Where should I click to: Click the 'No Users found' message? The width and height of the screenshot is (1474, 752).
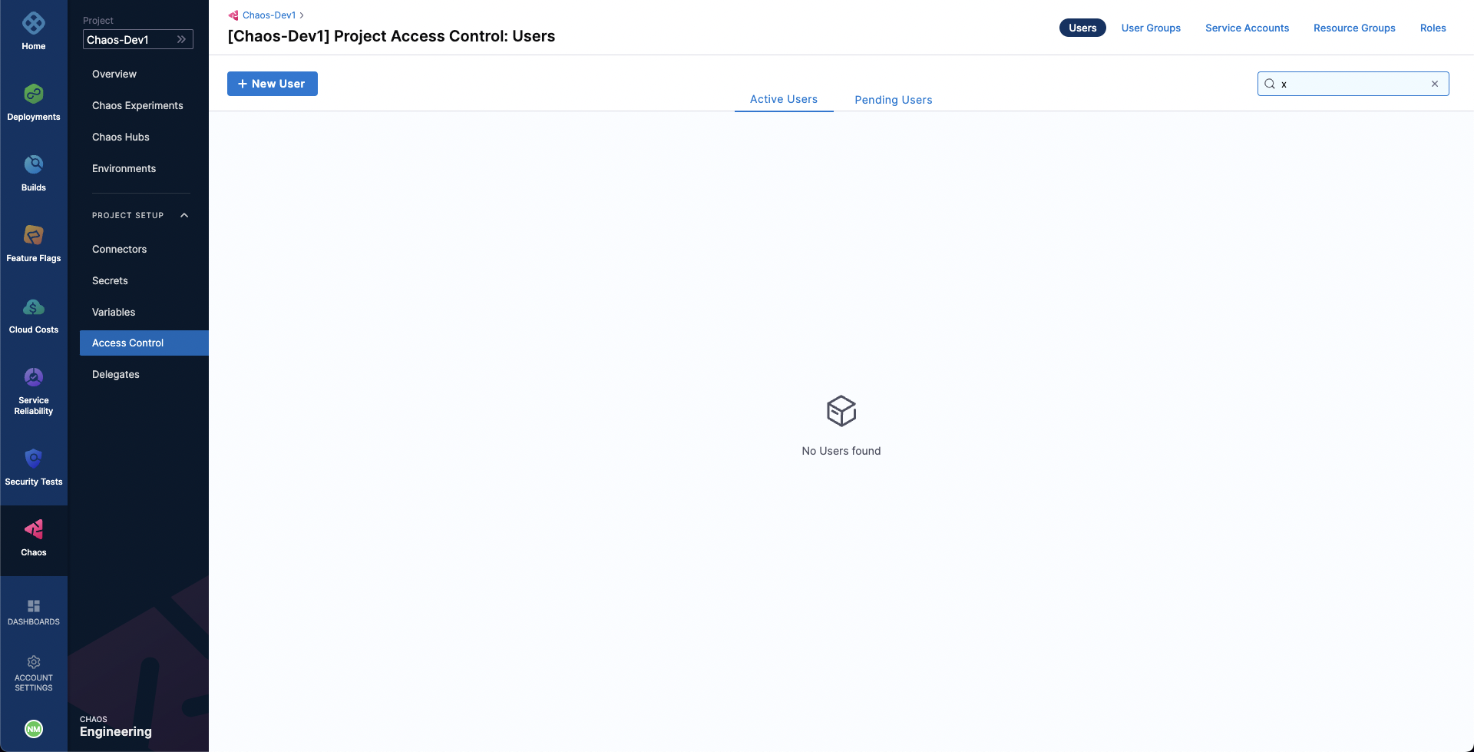click(x=841, y=451)
